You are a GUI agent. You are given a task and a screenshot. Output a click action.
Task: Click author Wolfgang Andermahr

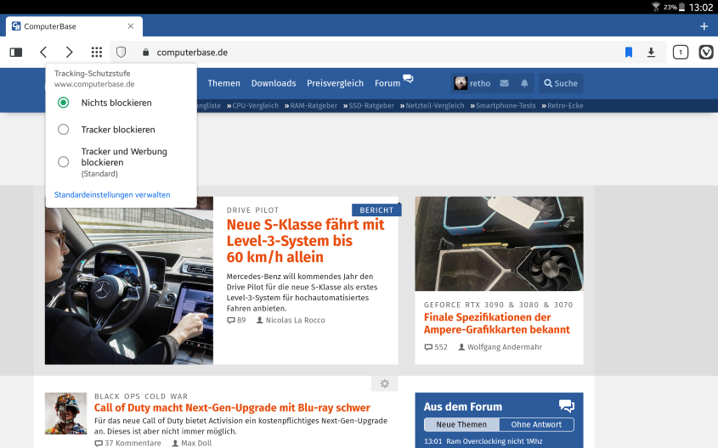pos(505,347)
